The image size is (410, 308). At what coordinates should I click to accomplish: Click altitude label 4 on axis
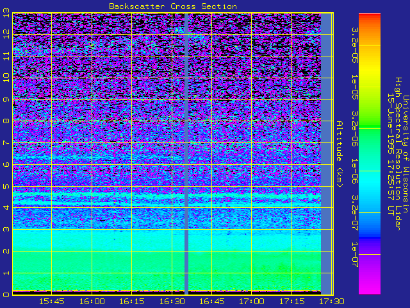[x=6, y=207]
